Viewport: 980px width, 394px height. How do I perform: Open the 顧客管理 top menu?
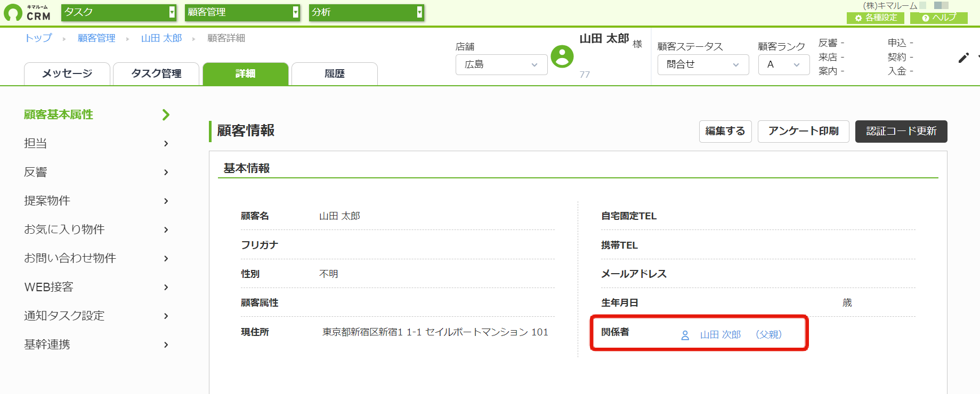(x=242, y=12)
